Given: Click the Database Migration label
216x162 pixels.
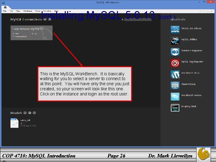Looking at the screenshot, I should (x=192, y=51).
